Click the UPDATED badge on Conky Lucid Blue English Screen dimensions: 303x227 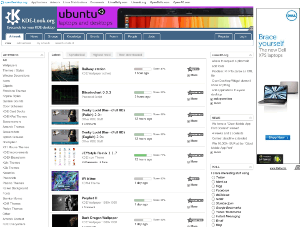click(195, 135)
